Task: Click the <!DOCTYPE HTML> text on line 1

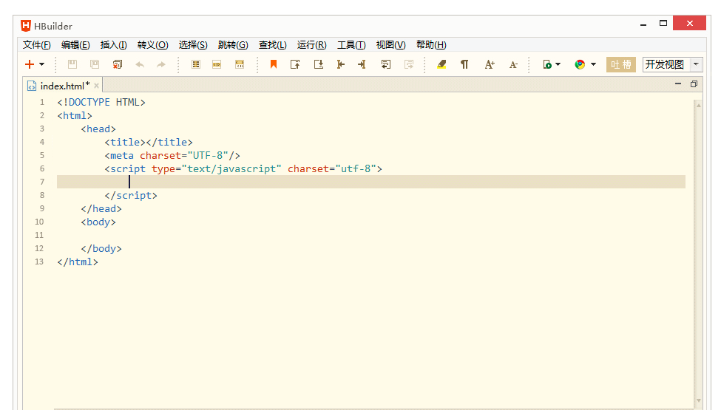Action: tap(101, 102)
